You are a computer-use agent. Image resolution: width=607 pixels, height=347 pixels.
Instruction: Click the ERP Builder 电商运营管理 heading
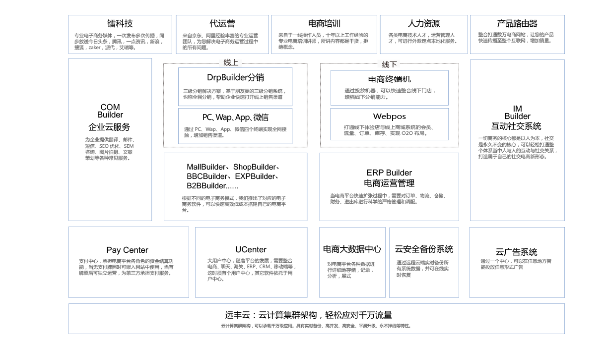(x=389, y=178)
